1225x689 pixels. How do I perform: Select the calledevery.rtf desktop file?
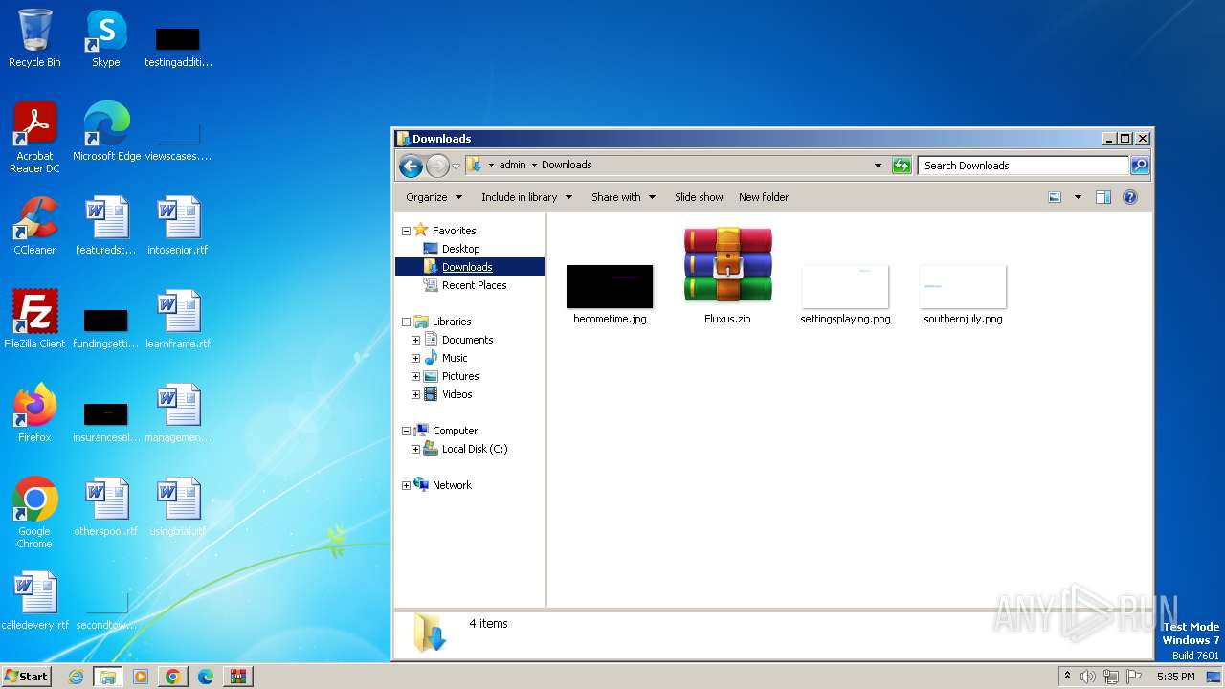34,601
